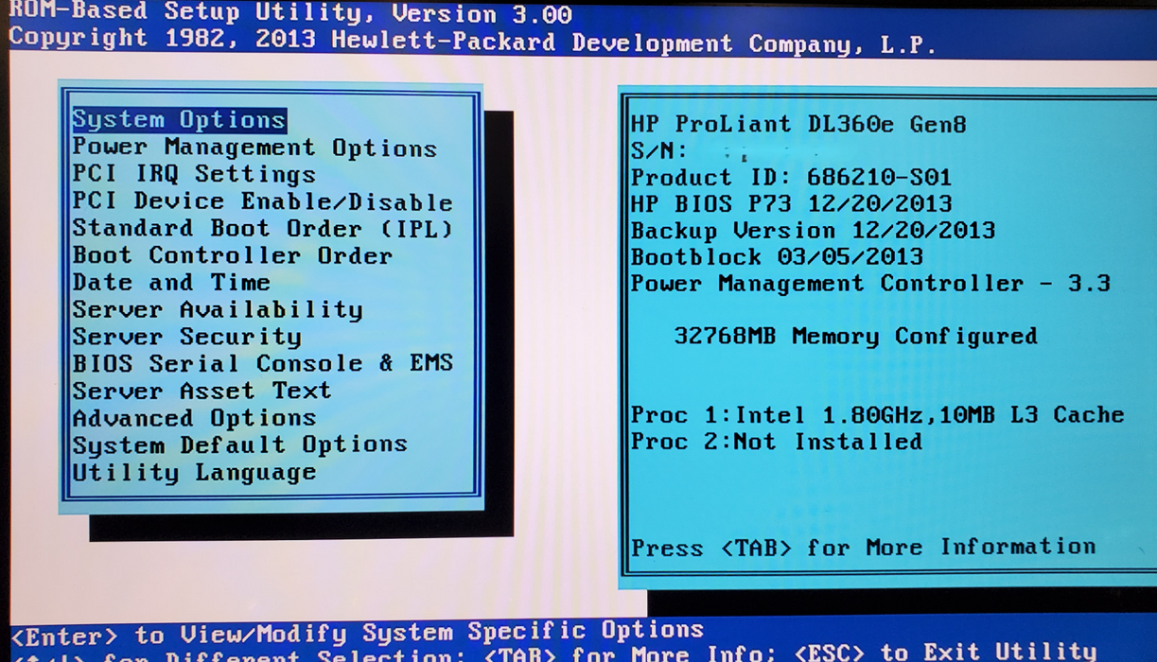Image resolution: width=1157 pixels, height=662 pixels.
Task: Select Date and Time entry
Action: (171, 282)
